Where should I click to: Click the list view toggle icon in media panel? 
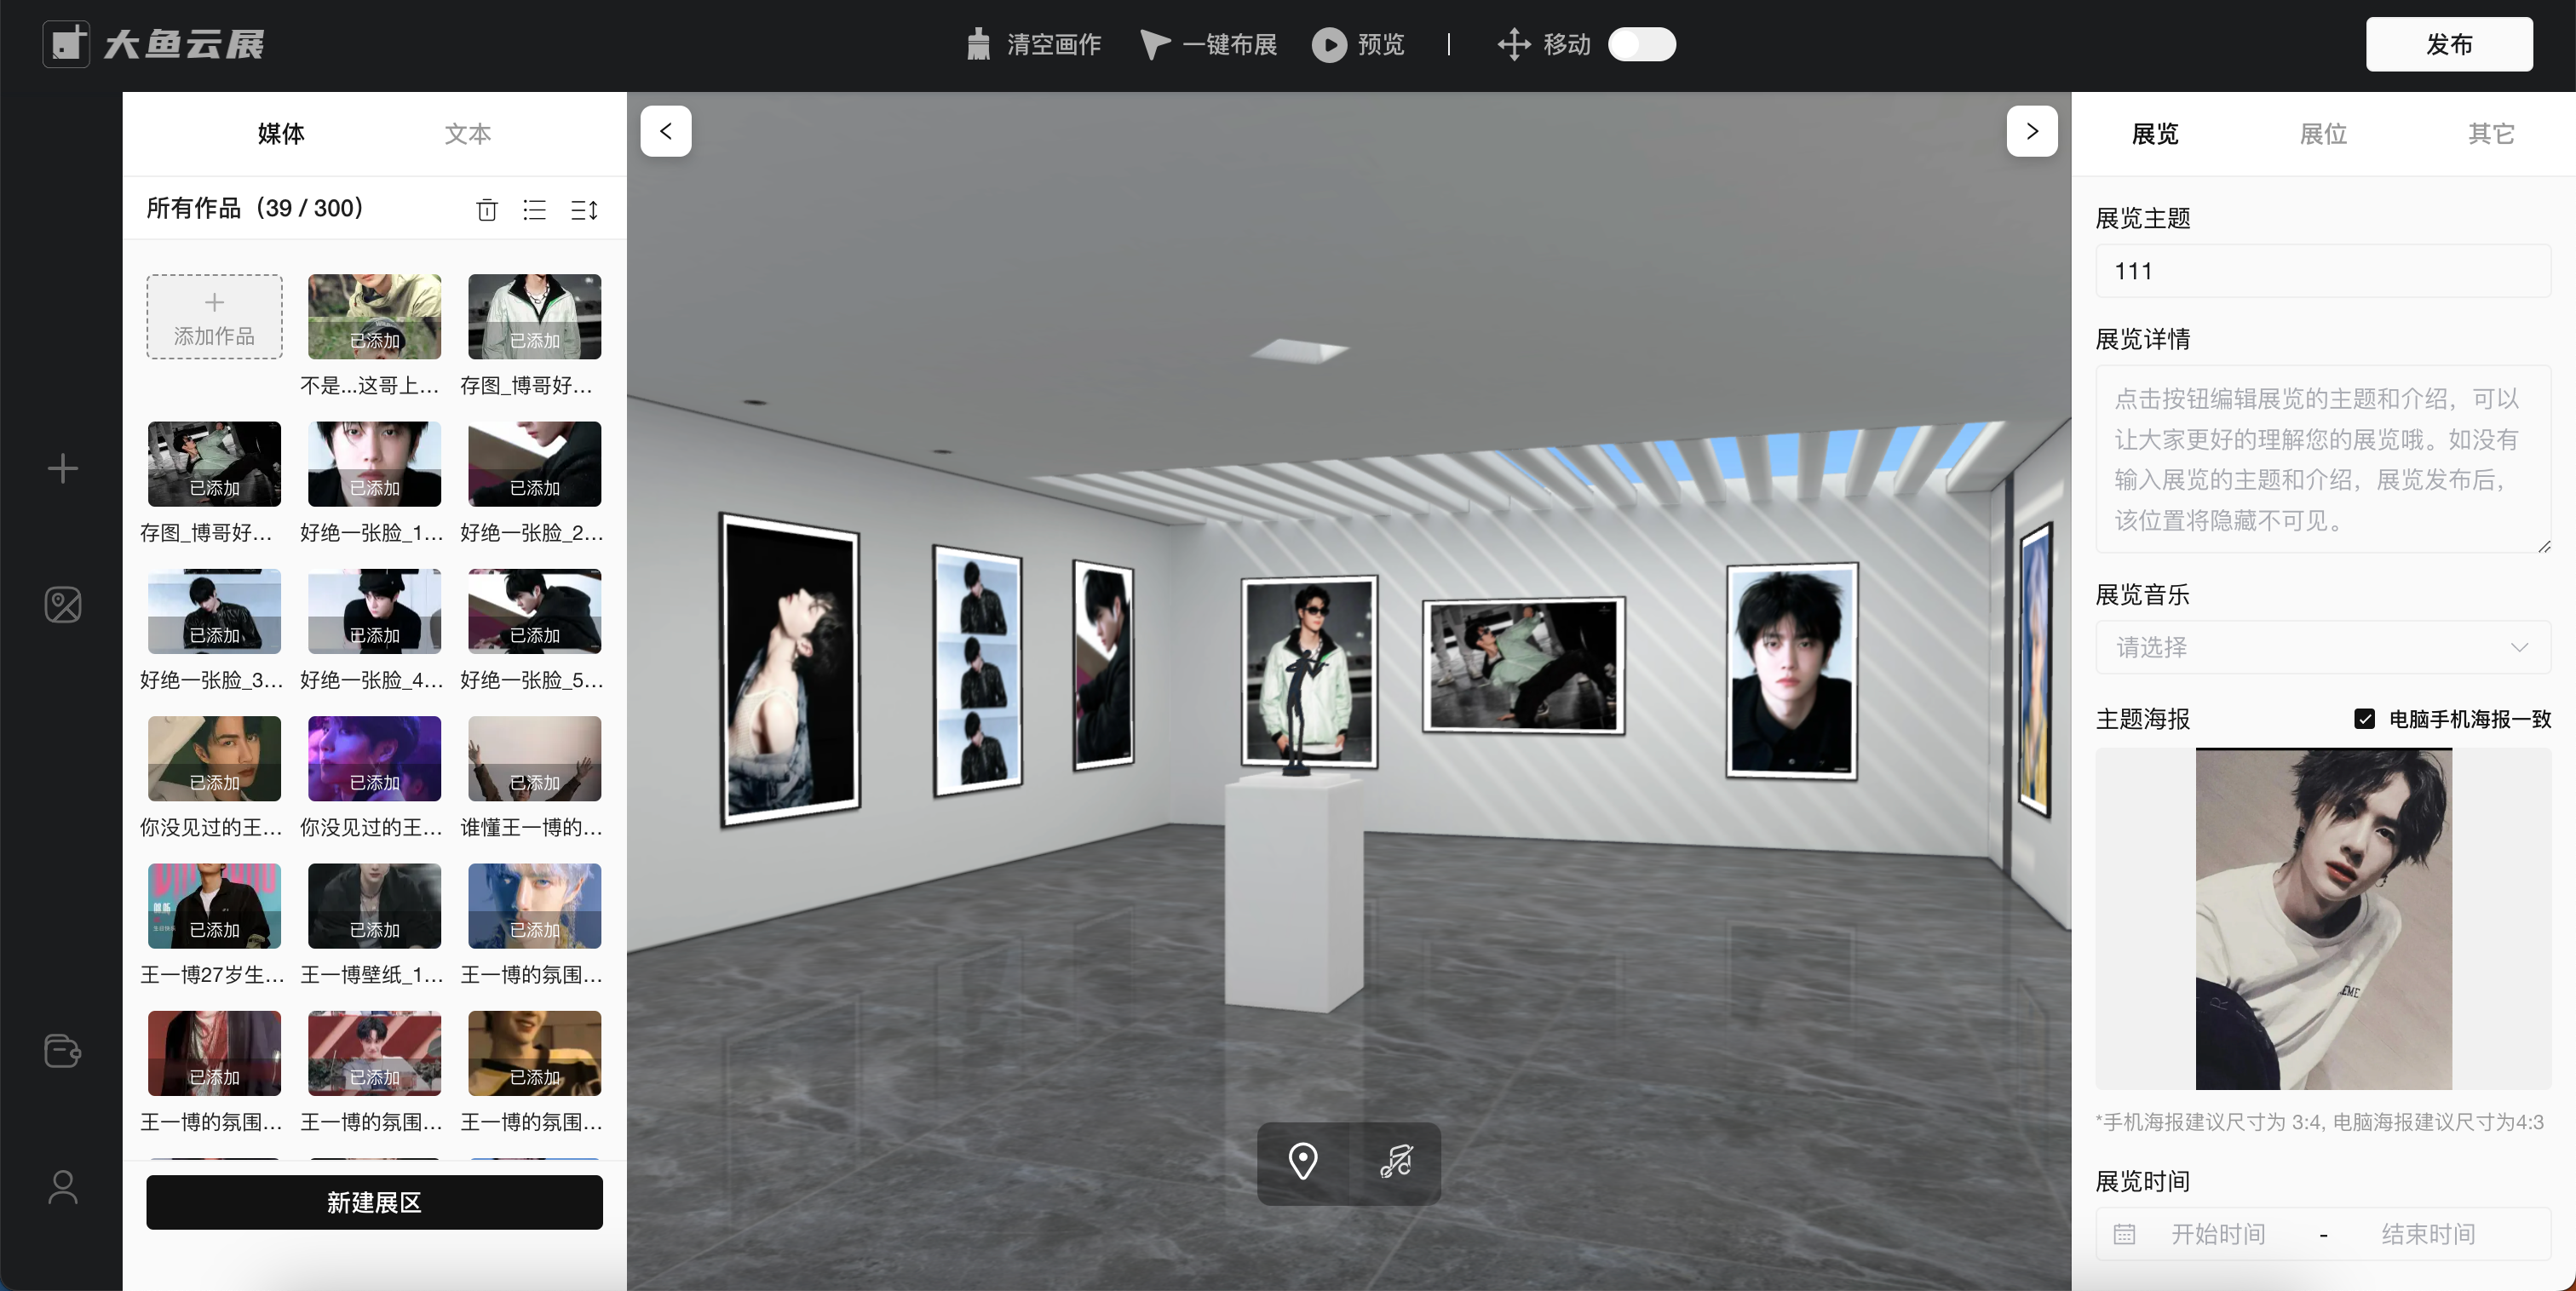pyautogui.click(x=535, y=209)
